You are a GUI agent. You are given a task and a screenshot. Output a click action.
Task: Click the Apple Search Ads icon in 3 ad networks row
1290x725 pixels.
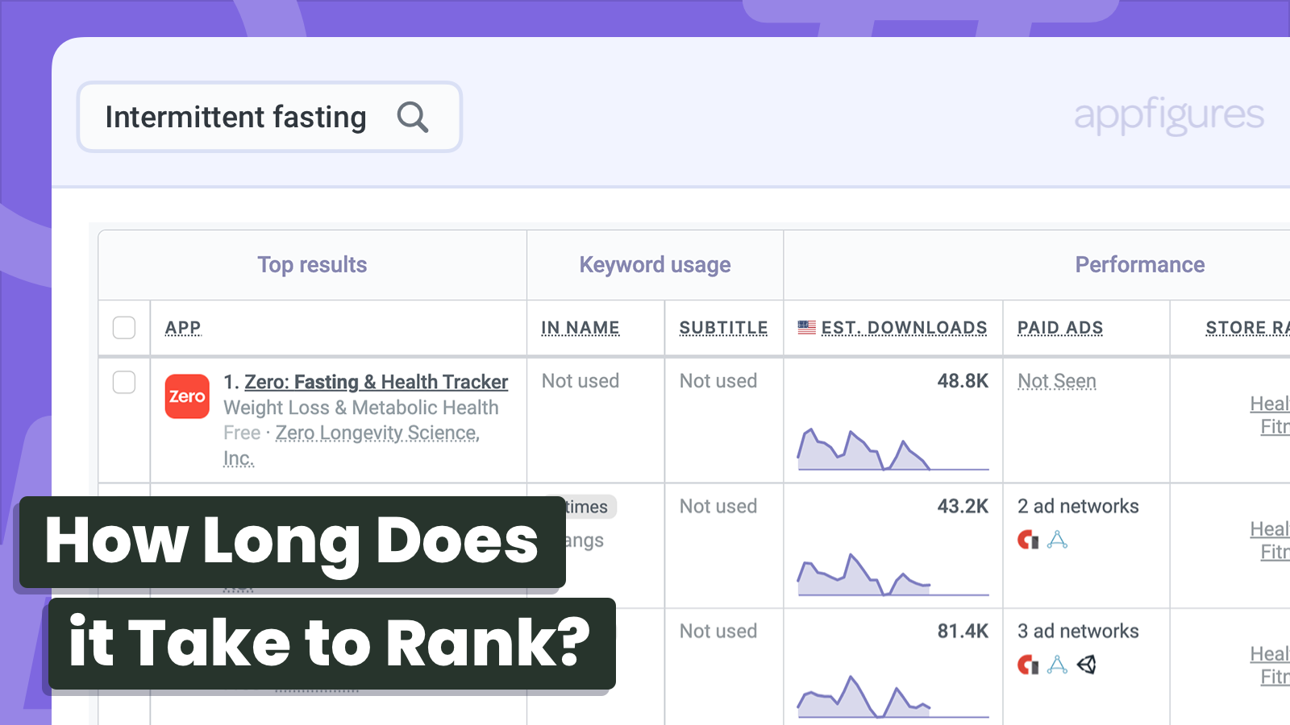point(1057,665)
